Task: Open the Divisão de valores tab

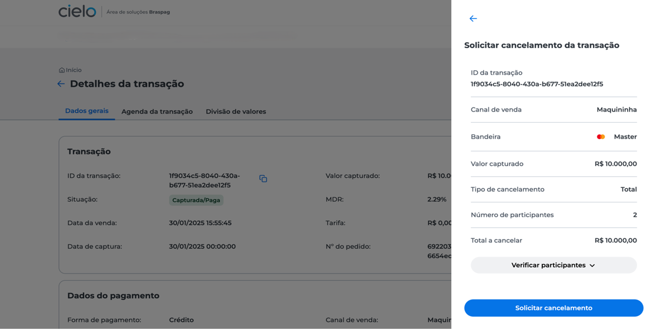Action: [236, 112]
